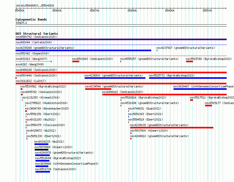Screen dimensions: 234x182
Task: Open nsv6028672 (Wu2021) label
Action: tap(41, 131)
